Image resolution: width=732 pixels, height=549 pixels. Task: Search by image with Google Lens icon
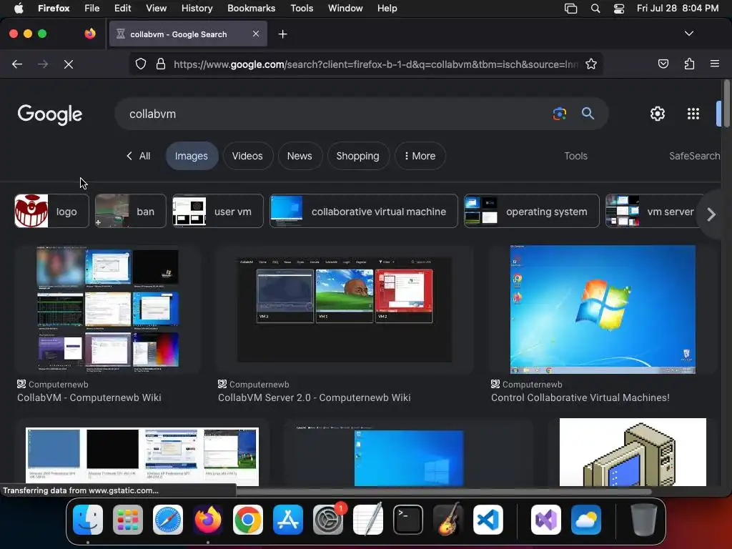point(559,114)
